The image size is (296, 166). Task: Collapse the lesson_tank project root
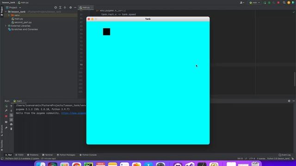point(6,12)
